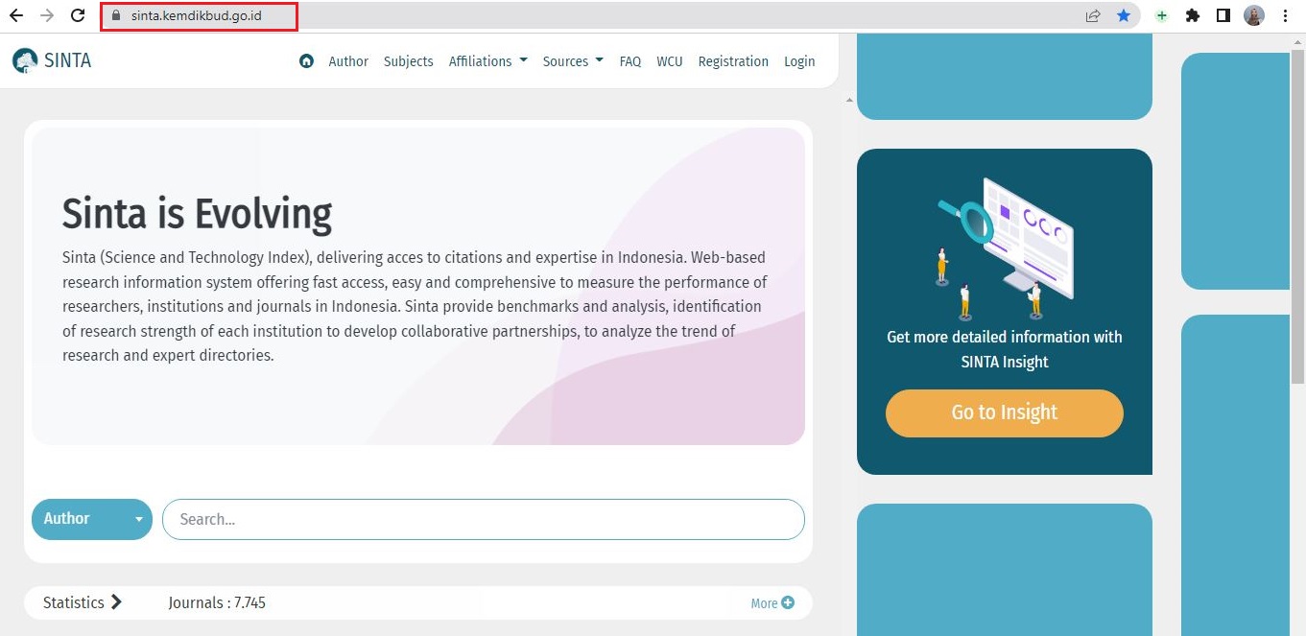Click the Go to Insight button
This screenshot has width=1306, height=636.
tap(1004, 412)
